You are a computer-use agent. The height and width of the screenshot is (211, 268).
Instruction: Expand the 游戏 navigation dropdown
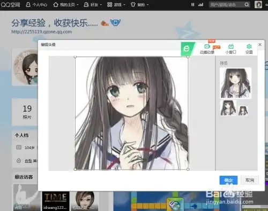(116, 5)
